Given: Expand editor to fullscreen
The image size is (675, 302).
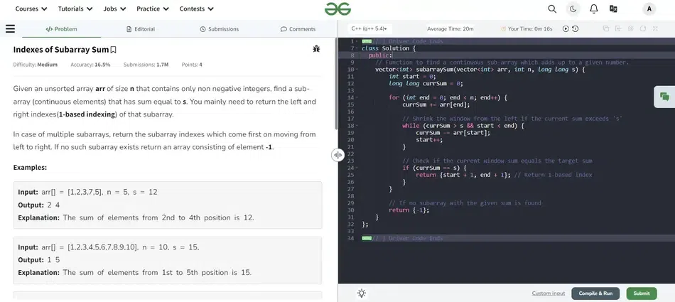Looking at the screenshot, I should point(655,29).
